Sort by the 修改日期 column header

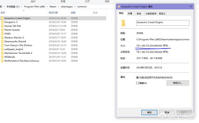tap(53, 13)
